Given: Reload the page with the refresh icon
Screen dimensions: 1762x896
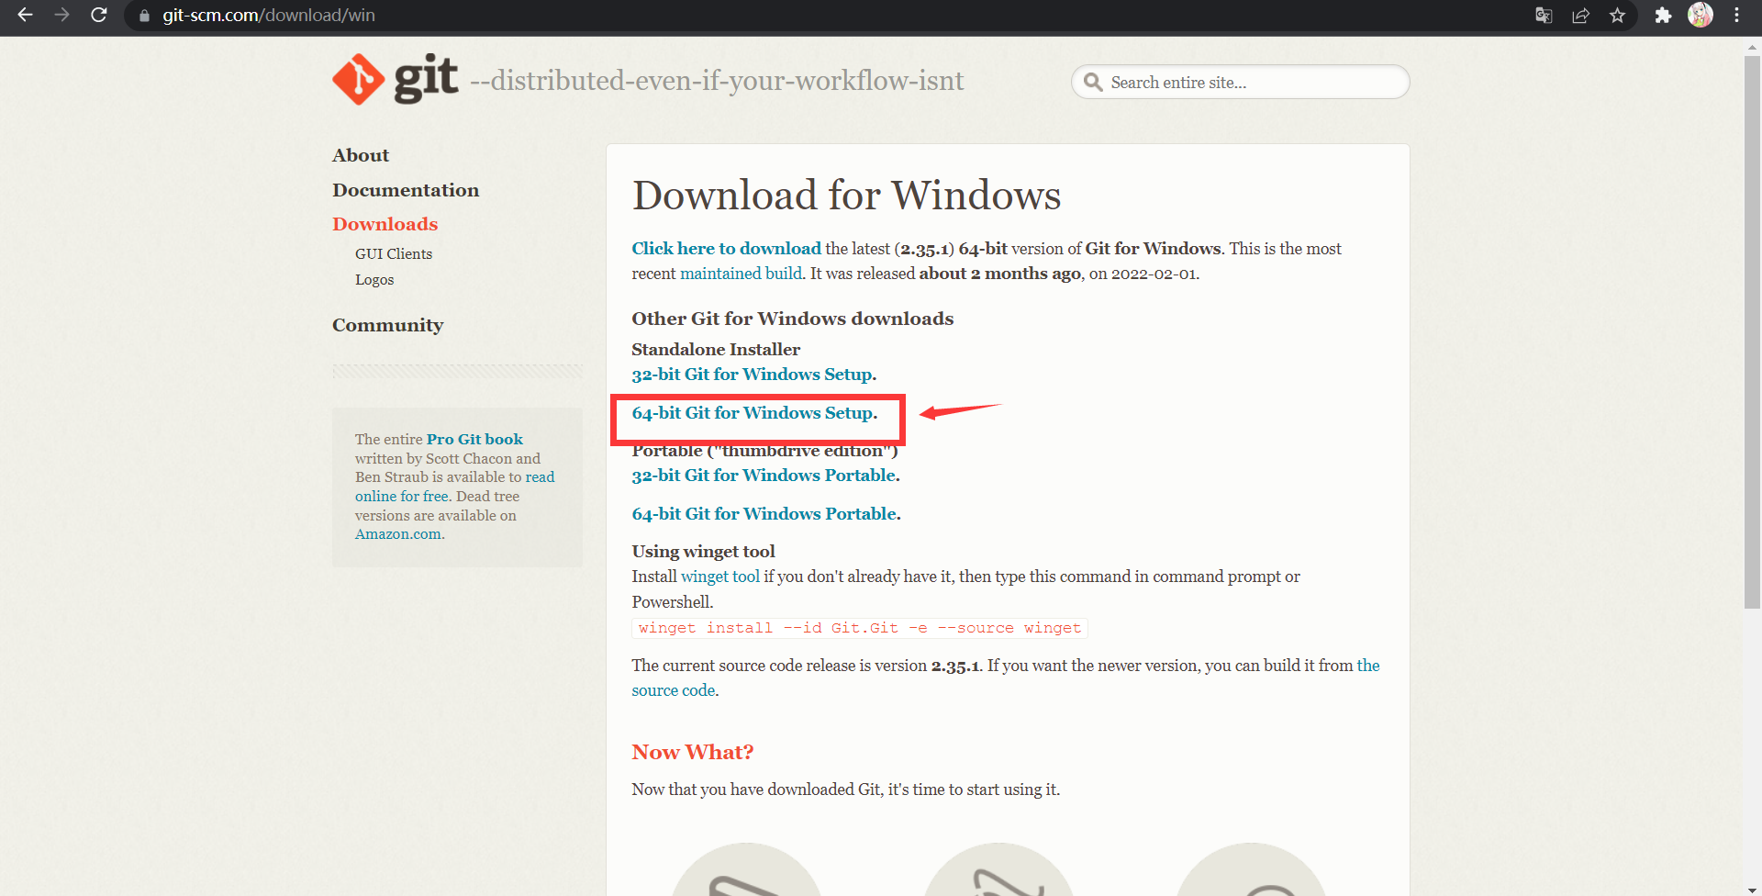Looking at the screenshot, I should pos(99,16).
